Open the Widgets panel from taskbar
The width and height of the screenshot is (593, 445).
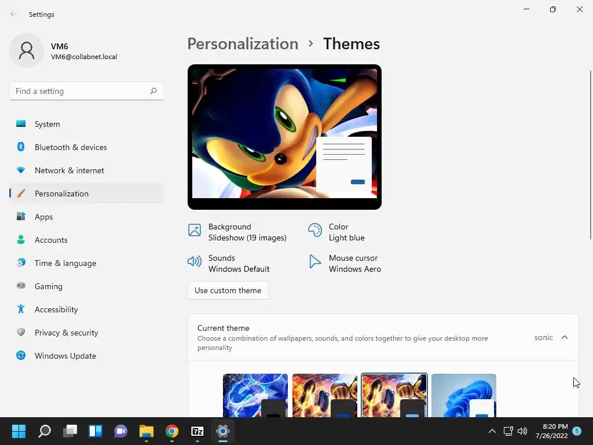click(x=96, y=431)
